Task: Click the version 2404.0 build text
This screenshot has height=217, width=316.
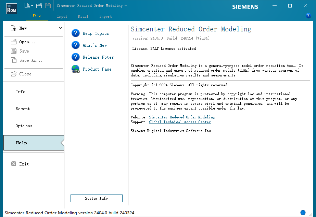Action: (x=171, y=38)
